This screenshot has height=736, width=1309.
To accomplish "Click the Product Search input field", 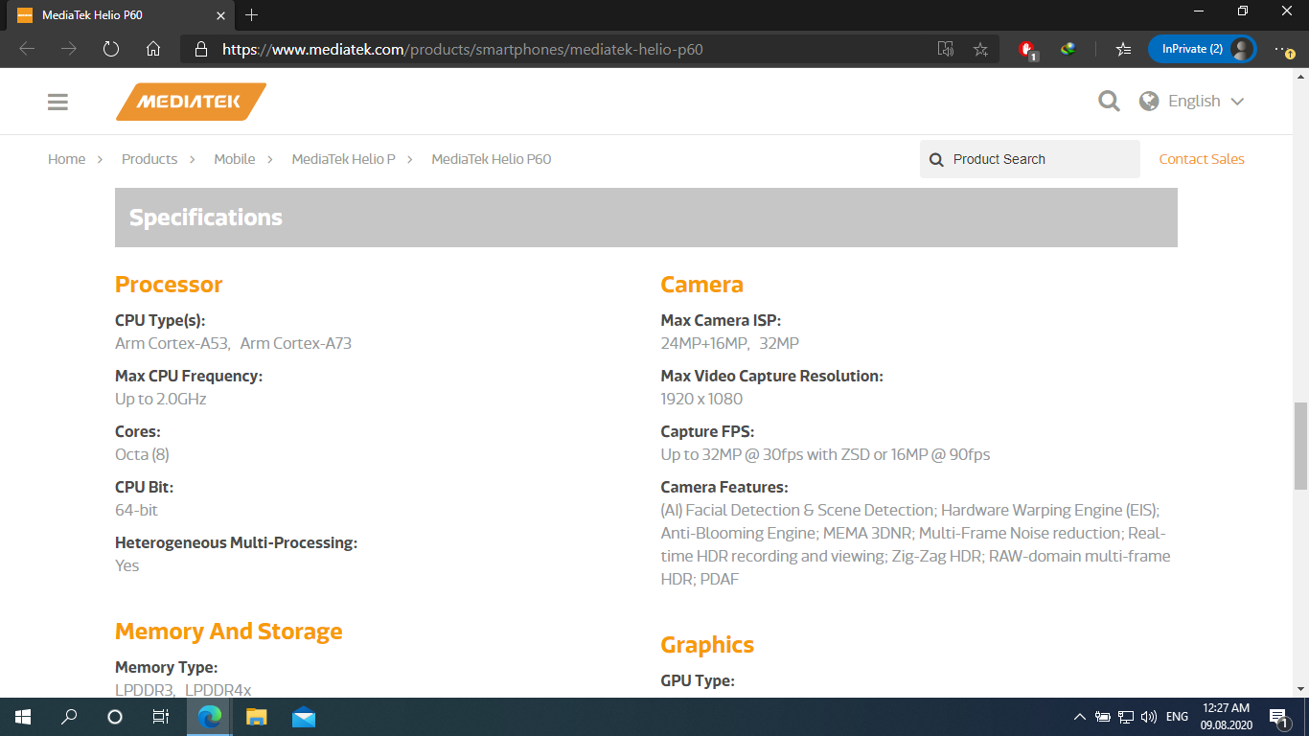I will (1040, 159).
